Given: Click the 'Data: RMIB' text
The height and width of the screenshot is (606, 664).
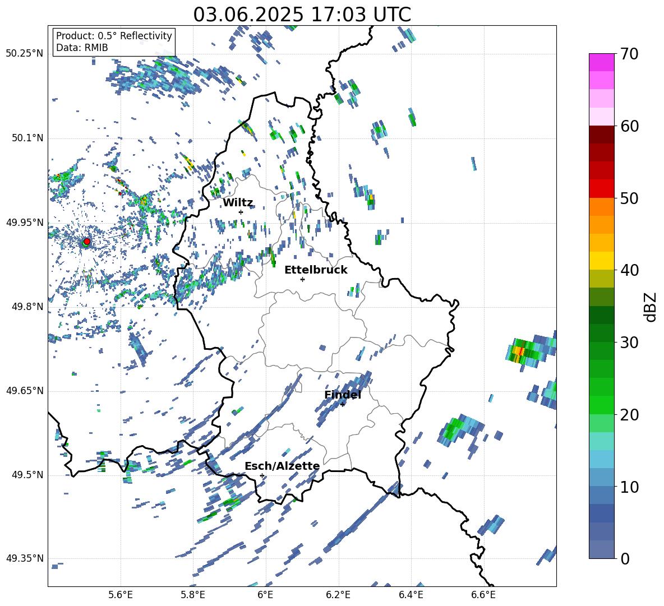Looking at the screenshot, I should pyautogui.click(x=82, y=48).
